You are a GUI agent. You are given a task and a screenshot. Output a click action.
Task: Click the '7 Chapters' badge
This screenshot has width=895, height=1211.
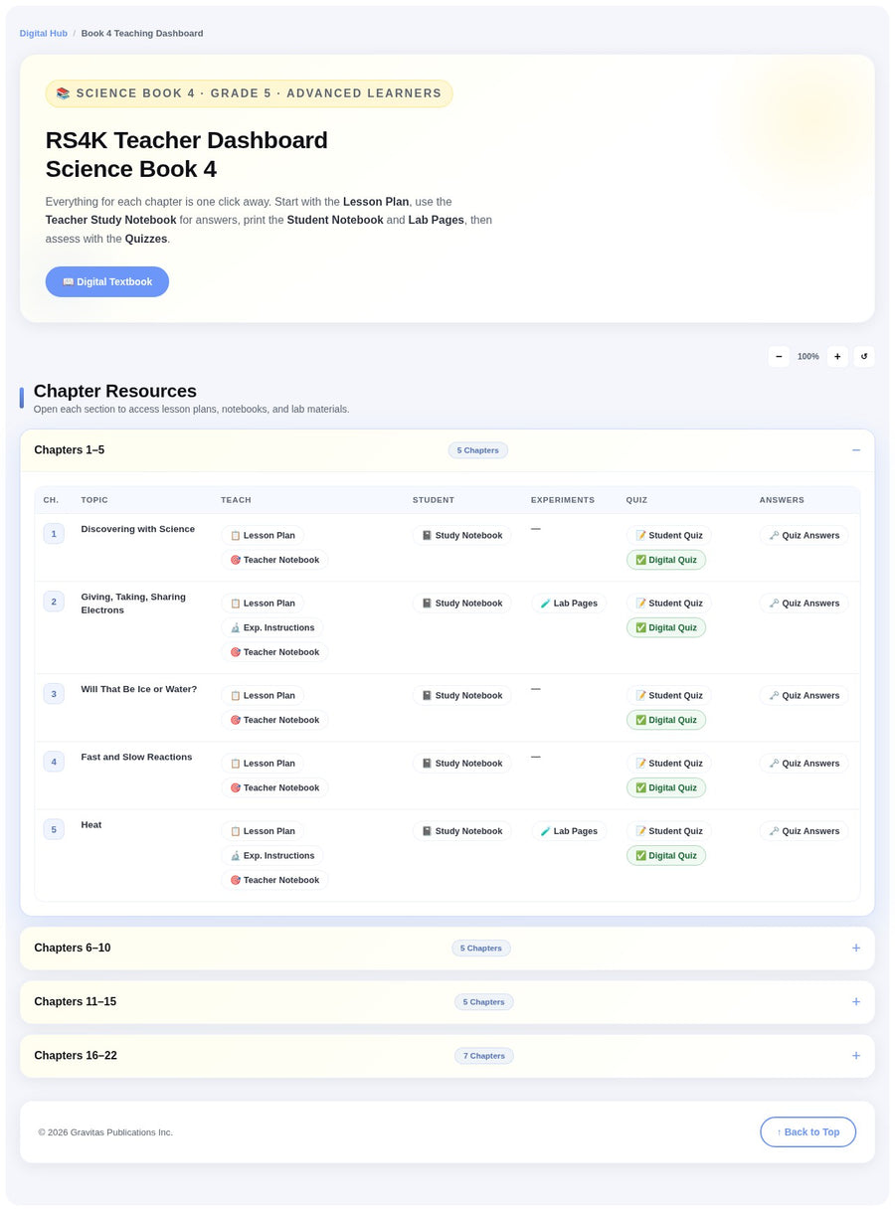[484, 1056]
